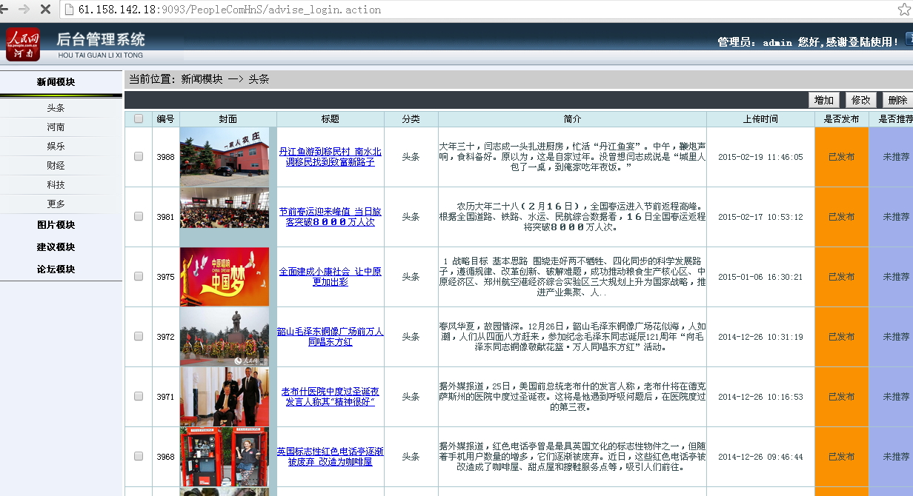The image size is (913, 496).
Task: Expand the 图片模块 sidebar section
Action: coord(56,225)
